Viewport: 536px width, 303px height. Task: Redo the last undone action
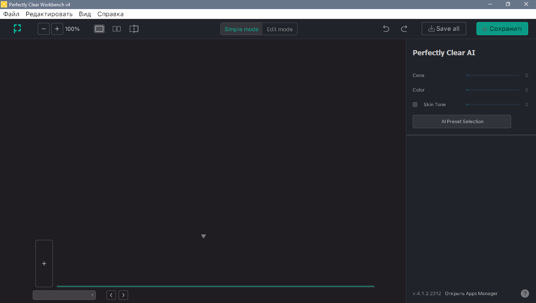tap(404, 29)
